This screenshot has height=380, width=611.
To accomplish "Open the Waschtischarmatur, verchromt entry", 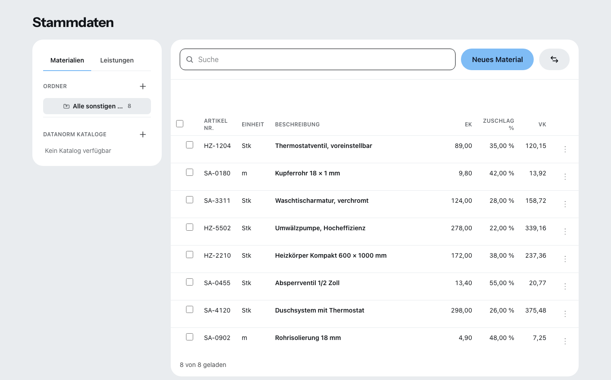I will (322, 201).
